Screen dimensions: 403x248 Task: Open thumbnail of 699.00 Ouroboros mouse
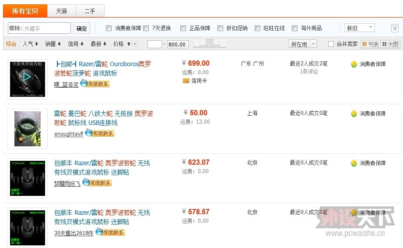pos(28,79)
